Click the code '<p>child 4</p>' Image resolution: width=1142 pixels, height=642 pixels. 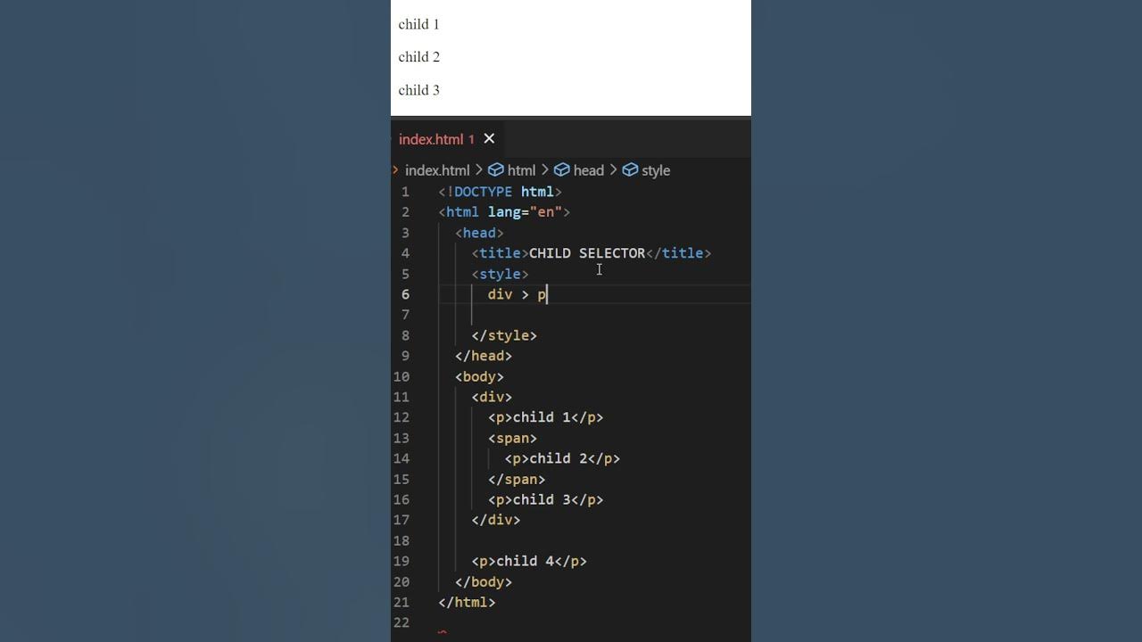pyautogui.click(x=529, y=561)
